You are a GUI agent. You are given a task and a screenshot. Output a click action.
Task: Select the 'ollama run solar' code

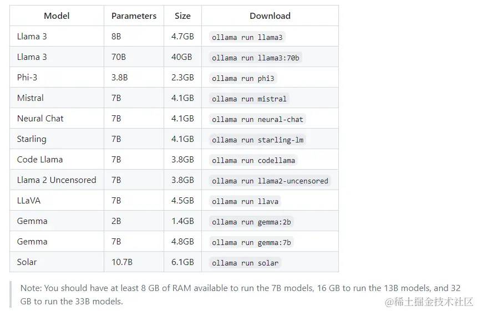click(245, 263)
